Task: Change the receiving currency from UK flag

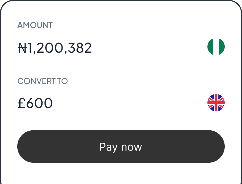Action: 216,103
